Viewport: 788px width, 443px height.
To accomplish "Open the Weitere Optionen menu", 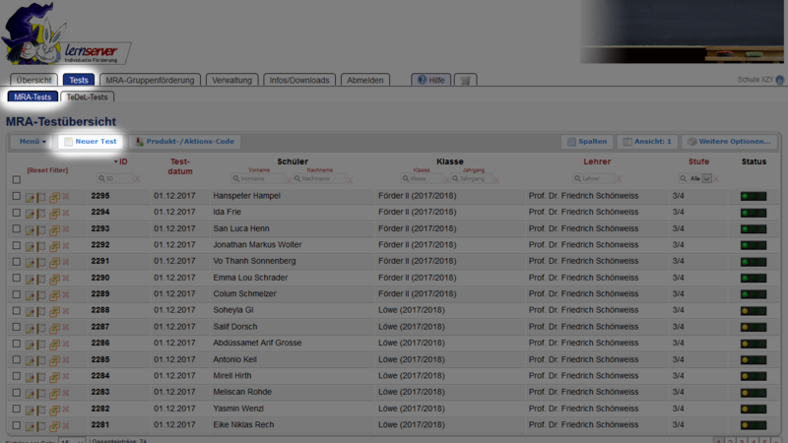I will 730,142.
